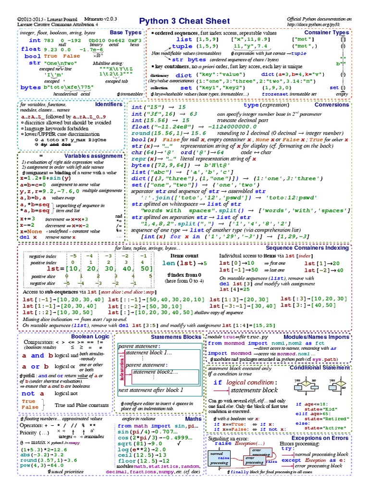Click the 'if logical condition:' line
Image resolution: width=369 pixels, height=492 pixels.
point(245,382)
